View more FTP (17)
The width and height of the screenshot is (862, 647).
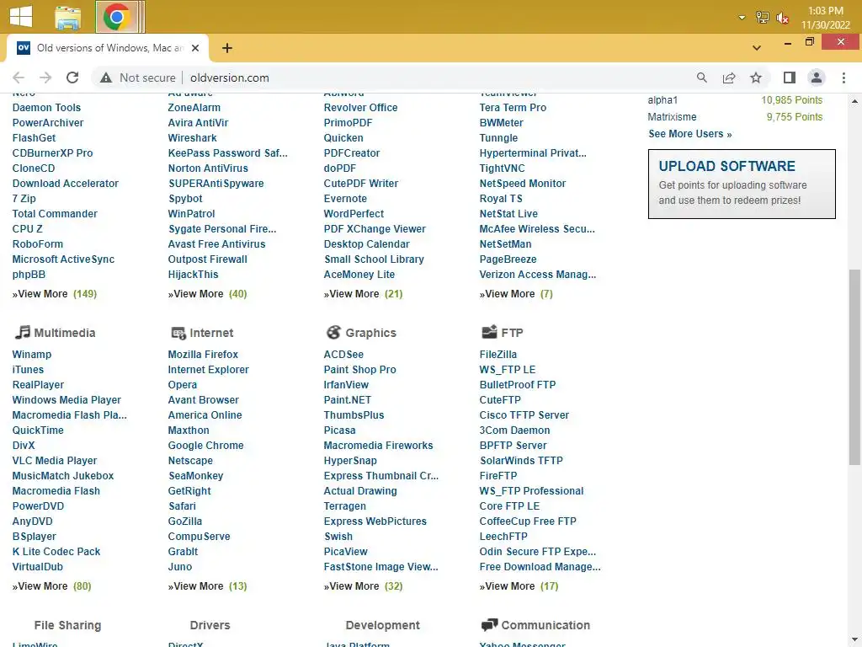click(519, 586)
